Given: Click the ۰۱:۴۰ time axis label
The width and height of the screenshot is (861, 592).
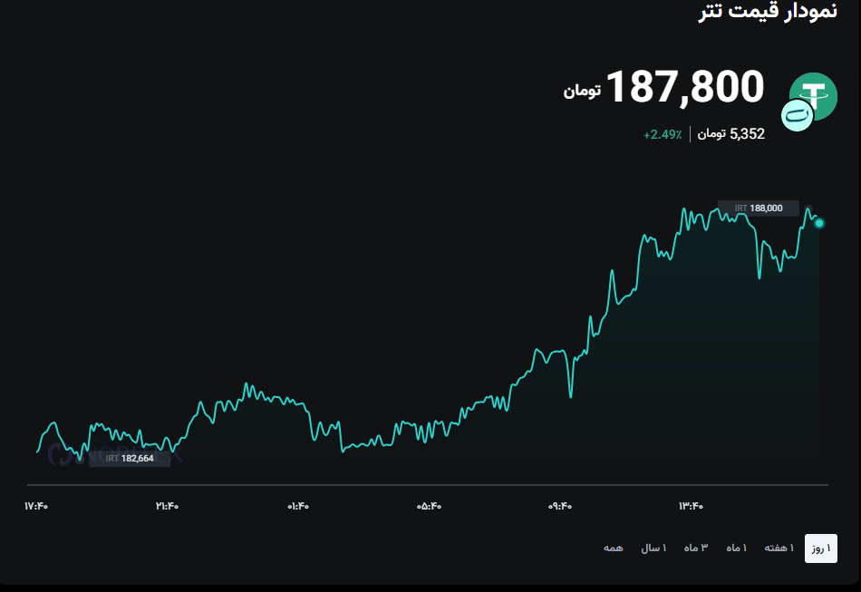Looking at the screenshot, I should tap(298, 506).
